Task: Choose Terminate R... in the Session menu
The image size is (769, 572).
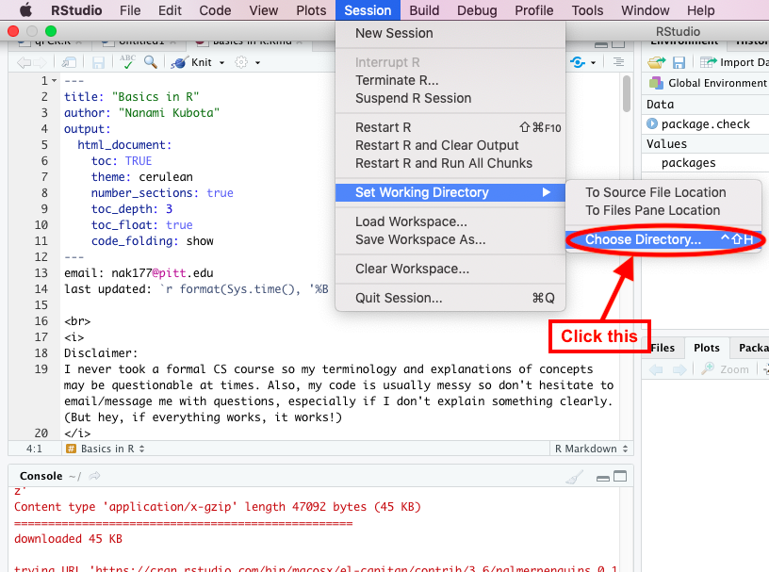Action: point(450,80)
